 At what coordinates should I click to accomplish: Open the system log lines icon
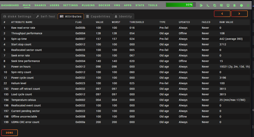[234, 5]
